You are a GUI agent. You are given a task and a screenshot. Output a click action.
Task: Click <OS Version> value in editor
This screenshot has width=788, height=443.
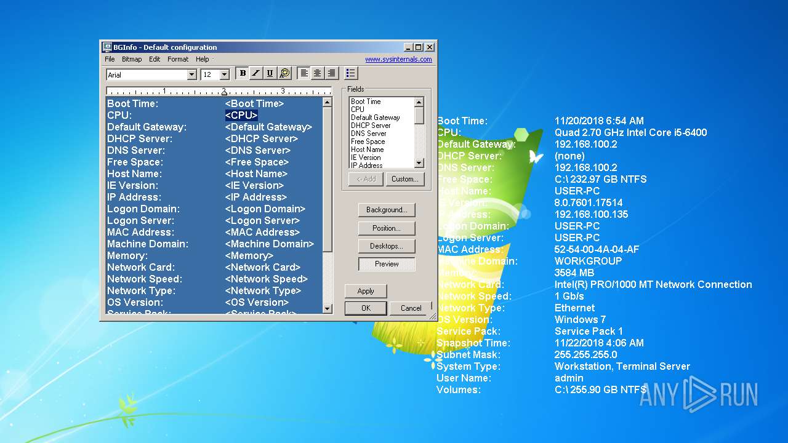(257, 302)
